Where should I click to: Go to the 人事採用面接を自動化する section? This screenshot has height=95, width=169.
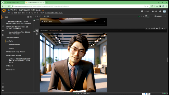(18, 22)
